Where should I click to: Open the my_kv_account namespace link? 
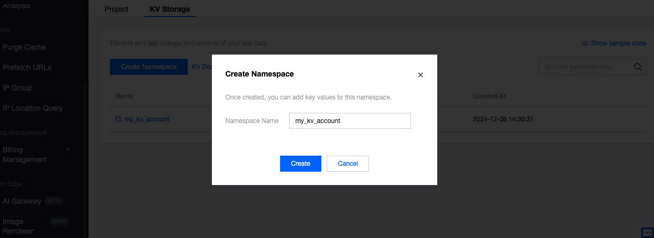tap(146, 119)
